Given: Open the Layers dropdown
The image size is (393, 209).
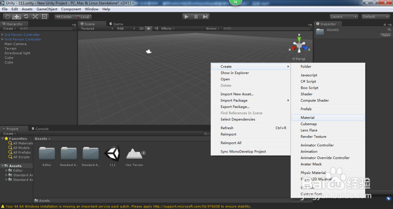Looking at the screenshot, I should 343,17.
